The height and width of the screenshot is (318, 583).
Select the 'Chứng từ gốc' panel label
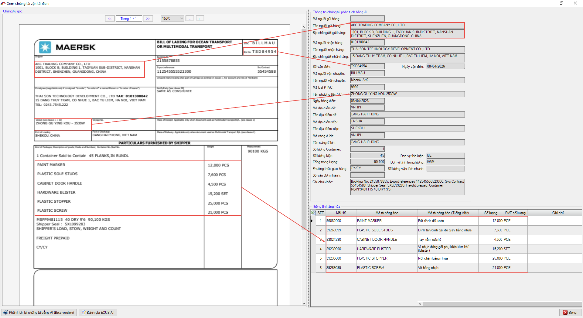[13, 11]
